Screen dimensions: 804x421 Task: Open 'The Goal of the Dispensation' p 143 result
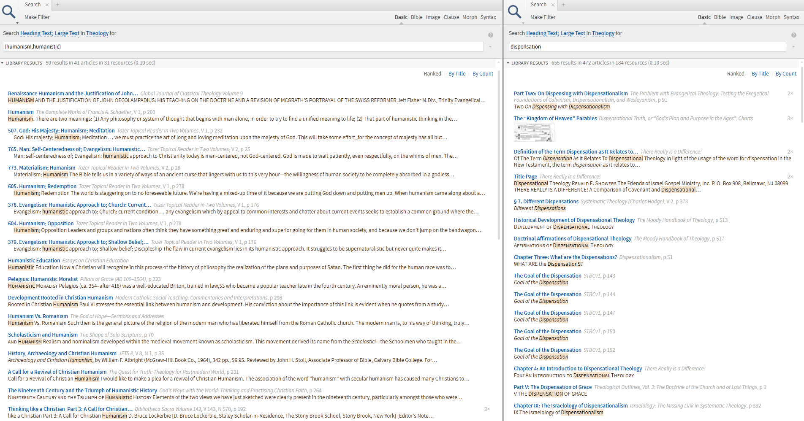tap(548, 276)
